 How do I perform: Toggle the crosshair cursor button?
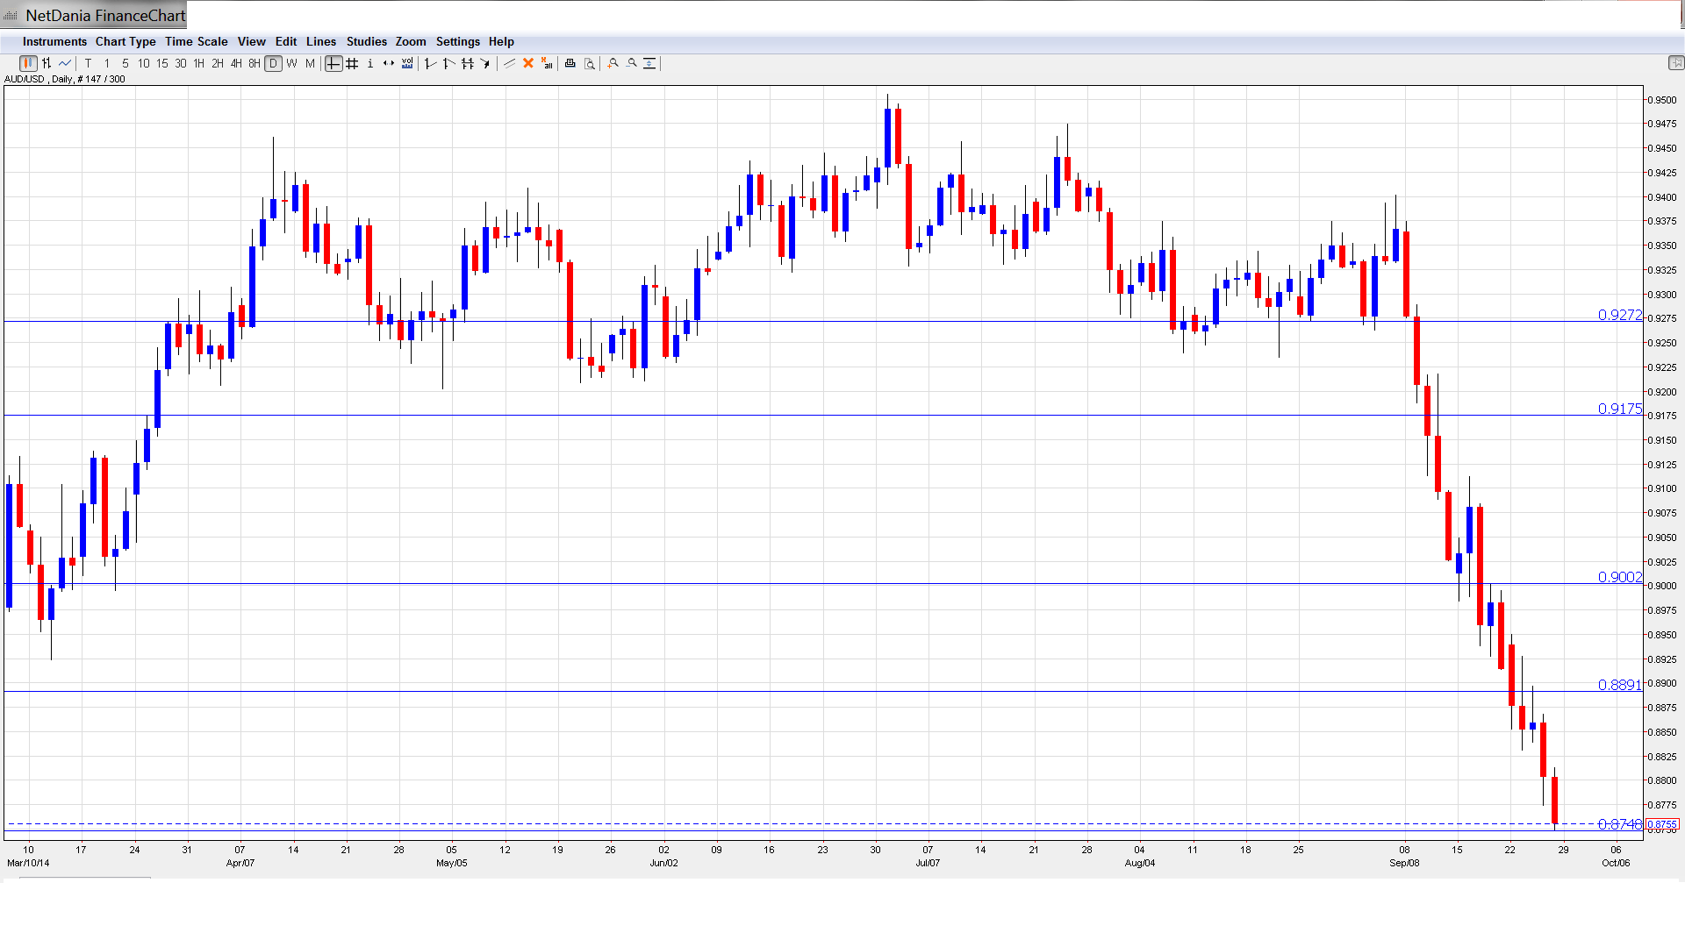click(x=333, y=63)
